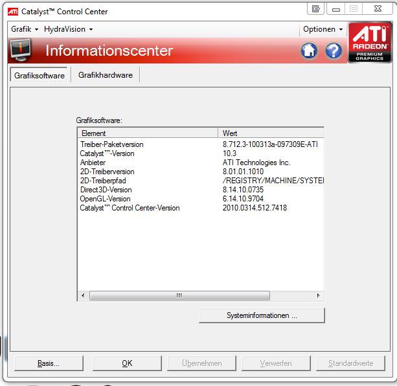Viewport: 397px width, 386px height.
Task: Open Help via the blue question mark icon
Action: (x=334, y=51)
